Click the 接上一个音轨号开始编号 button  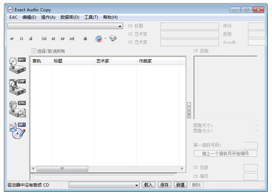pos(225,153)
